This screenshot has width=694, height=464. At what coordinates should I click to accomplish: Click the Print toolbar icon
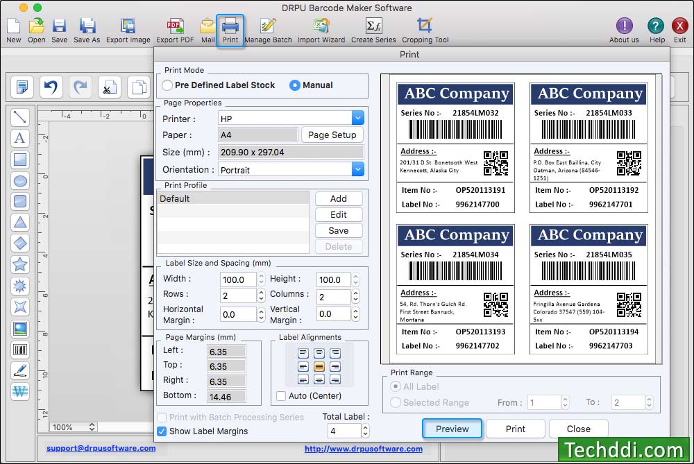(x=230, y=30)
